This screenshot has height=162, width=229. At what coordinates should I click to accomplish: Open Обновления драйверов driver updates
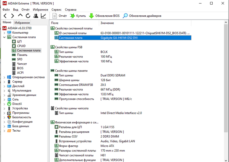pos(142,16)
